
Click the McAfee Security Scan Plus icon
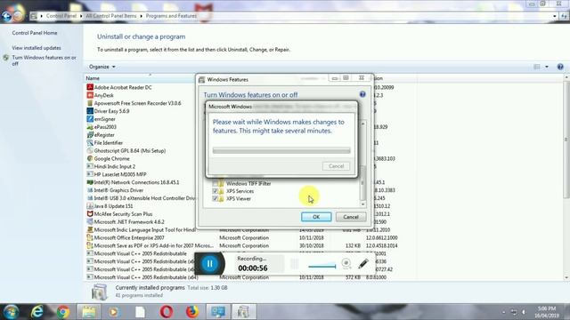[x=90, y=214]
